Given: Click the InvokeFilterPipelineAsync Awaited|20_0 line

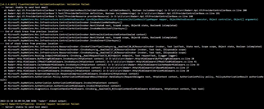Looking at the screenshot, I should tap(133, 46).
